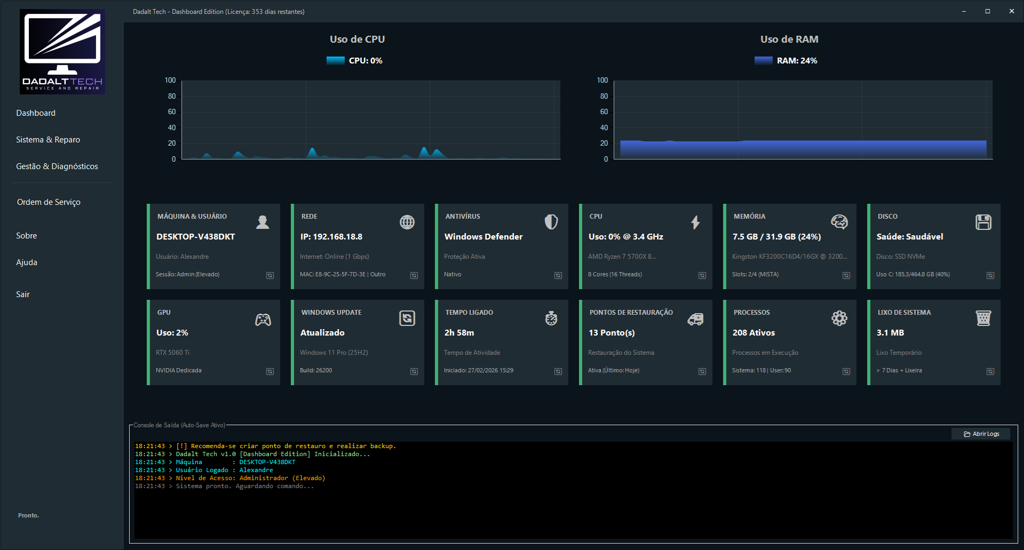Click the globe icon on the REDE card

tap(407, 222)
